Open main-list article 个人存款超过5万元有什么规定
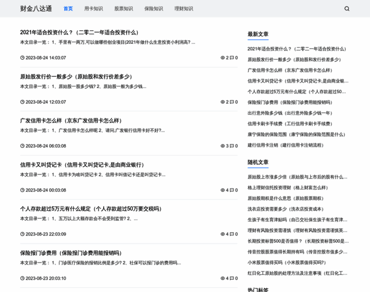This screenshot has height=292, width=370. click(x=91, y=209)
